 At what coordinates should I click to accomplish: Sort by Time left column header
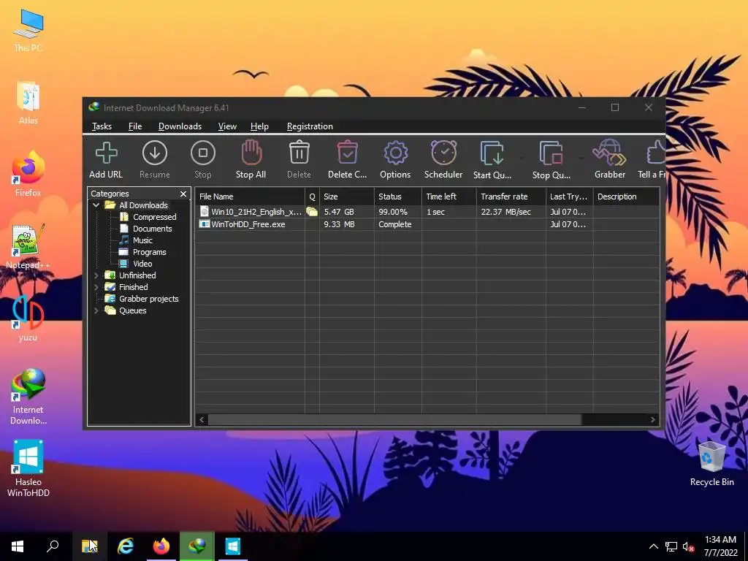(x=449, y=196)
